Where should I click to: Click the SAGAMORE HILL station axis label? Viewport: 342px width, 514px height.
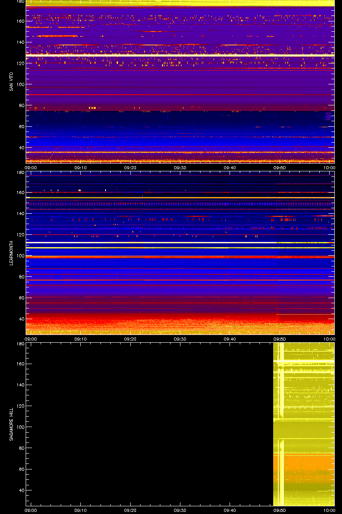click(11, 424)
